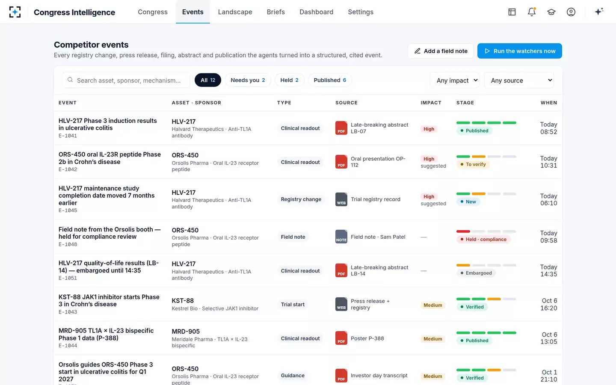Open ORS-450 oral IL-23R peptide Phase 2b event
Image resolution: width=616 pixels, height=385 pixels.
click(x=110, y=158)
